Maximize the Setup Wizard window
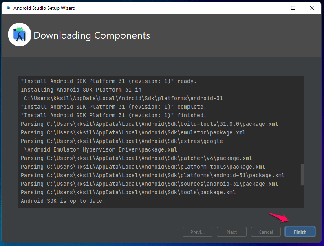Image resolution: width=324 pixels, height=246 pixels. (293, 8)
